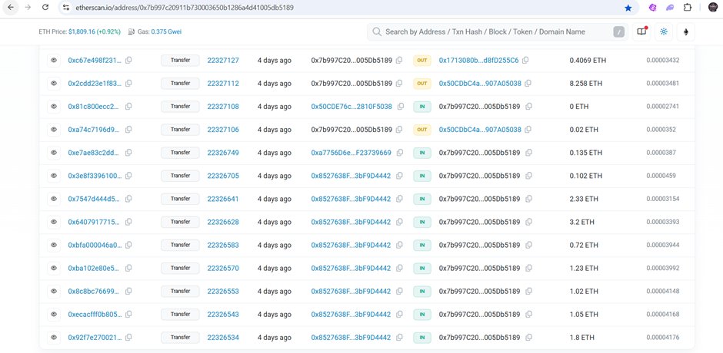Reload the Etherscan page

45,8
